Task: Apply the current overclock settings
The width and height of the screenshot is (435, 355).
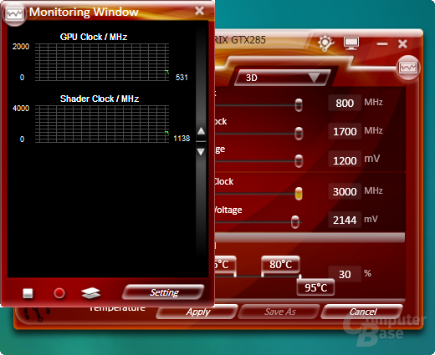Action: point(197,312)
